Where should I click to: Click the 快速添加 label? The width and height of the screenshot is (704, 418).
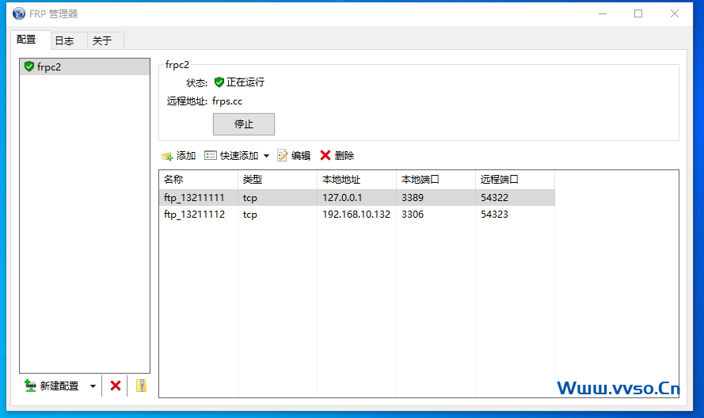239,156
